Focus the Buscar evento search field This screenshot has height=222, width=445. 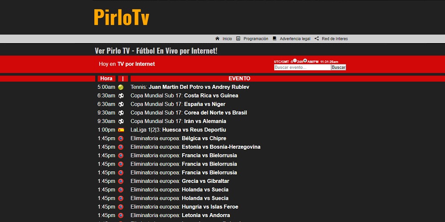303,67
